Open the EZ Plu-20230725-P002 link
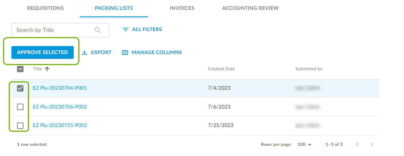Screen dimensions: 404x156 point(60,126)
